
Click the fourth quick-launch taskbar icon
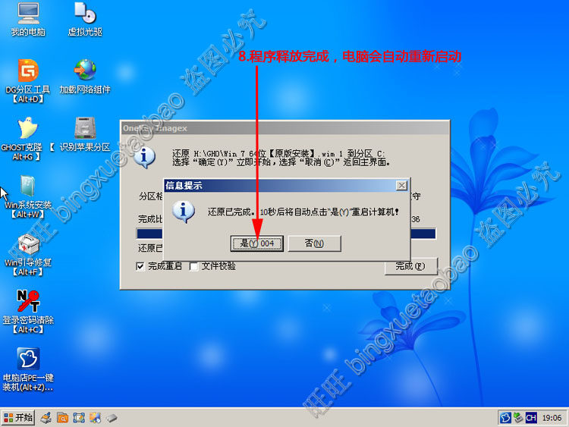tap(95, 418)
